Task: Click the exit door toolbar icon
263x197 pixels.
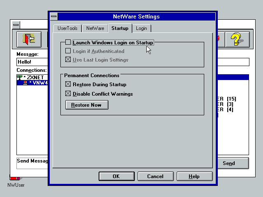Action: [29, 39]
